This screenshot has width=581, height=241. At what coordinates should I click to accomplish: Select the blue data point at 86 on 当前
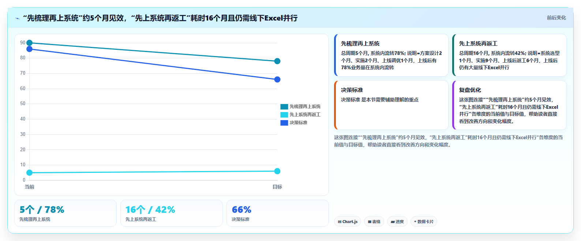tap(30, 49)
